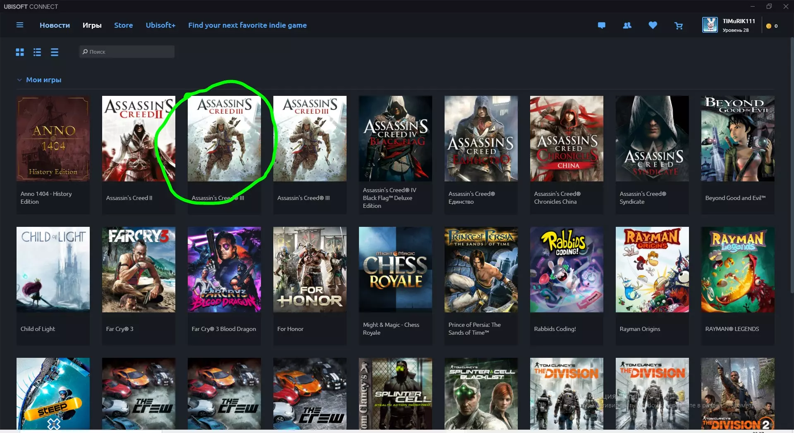794x433 pixels.
Task: Open the Assassin's Creed II cover
Action: coord(139,139)
